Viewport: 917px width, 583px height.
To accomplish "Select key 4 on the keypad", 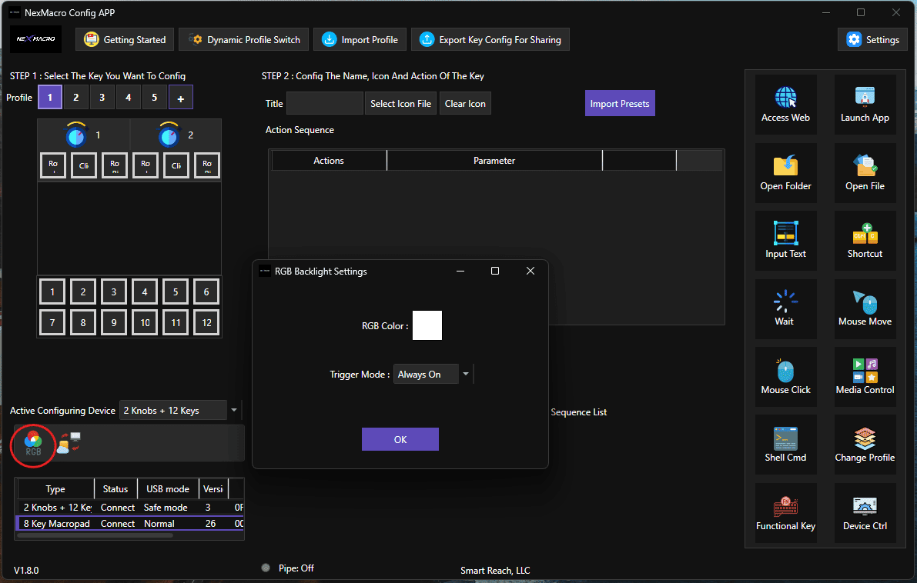I will 145,291.
